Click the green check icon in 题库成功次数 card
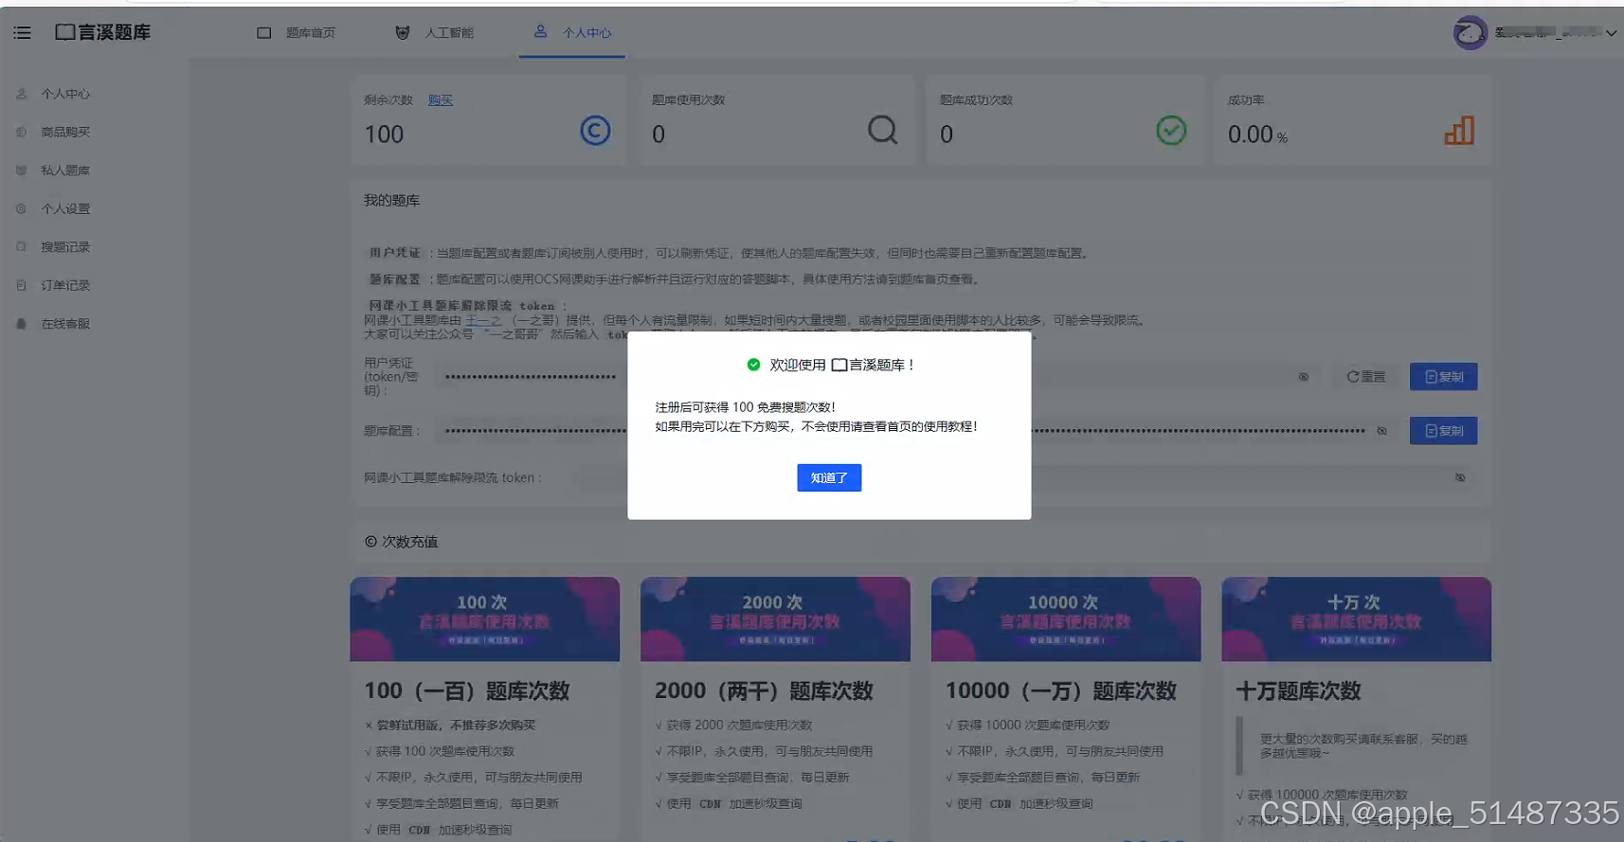This screenshot has width=1624, height=842. tap(1171, 131)
